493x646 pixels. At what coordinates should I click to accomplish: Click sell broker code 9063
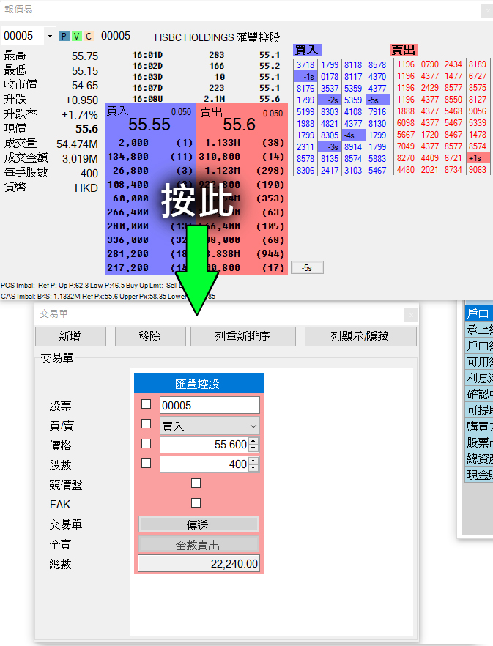coord(478,170)
